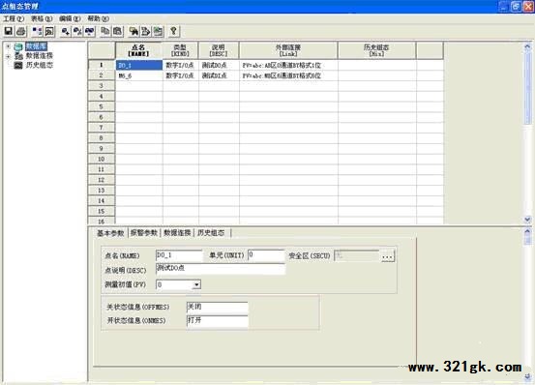Click the 点名(NAME) input field

[x=179, y=255]
